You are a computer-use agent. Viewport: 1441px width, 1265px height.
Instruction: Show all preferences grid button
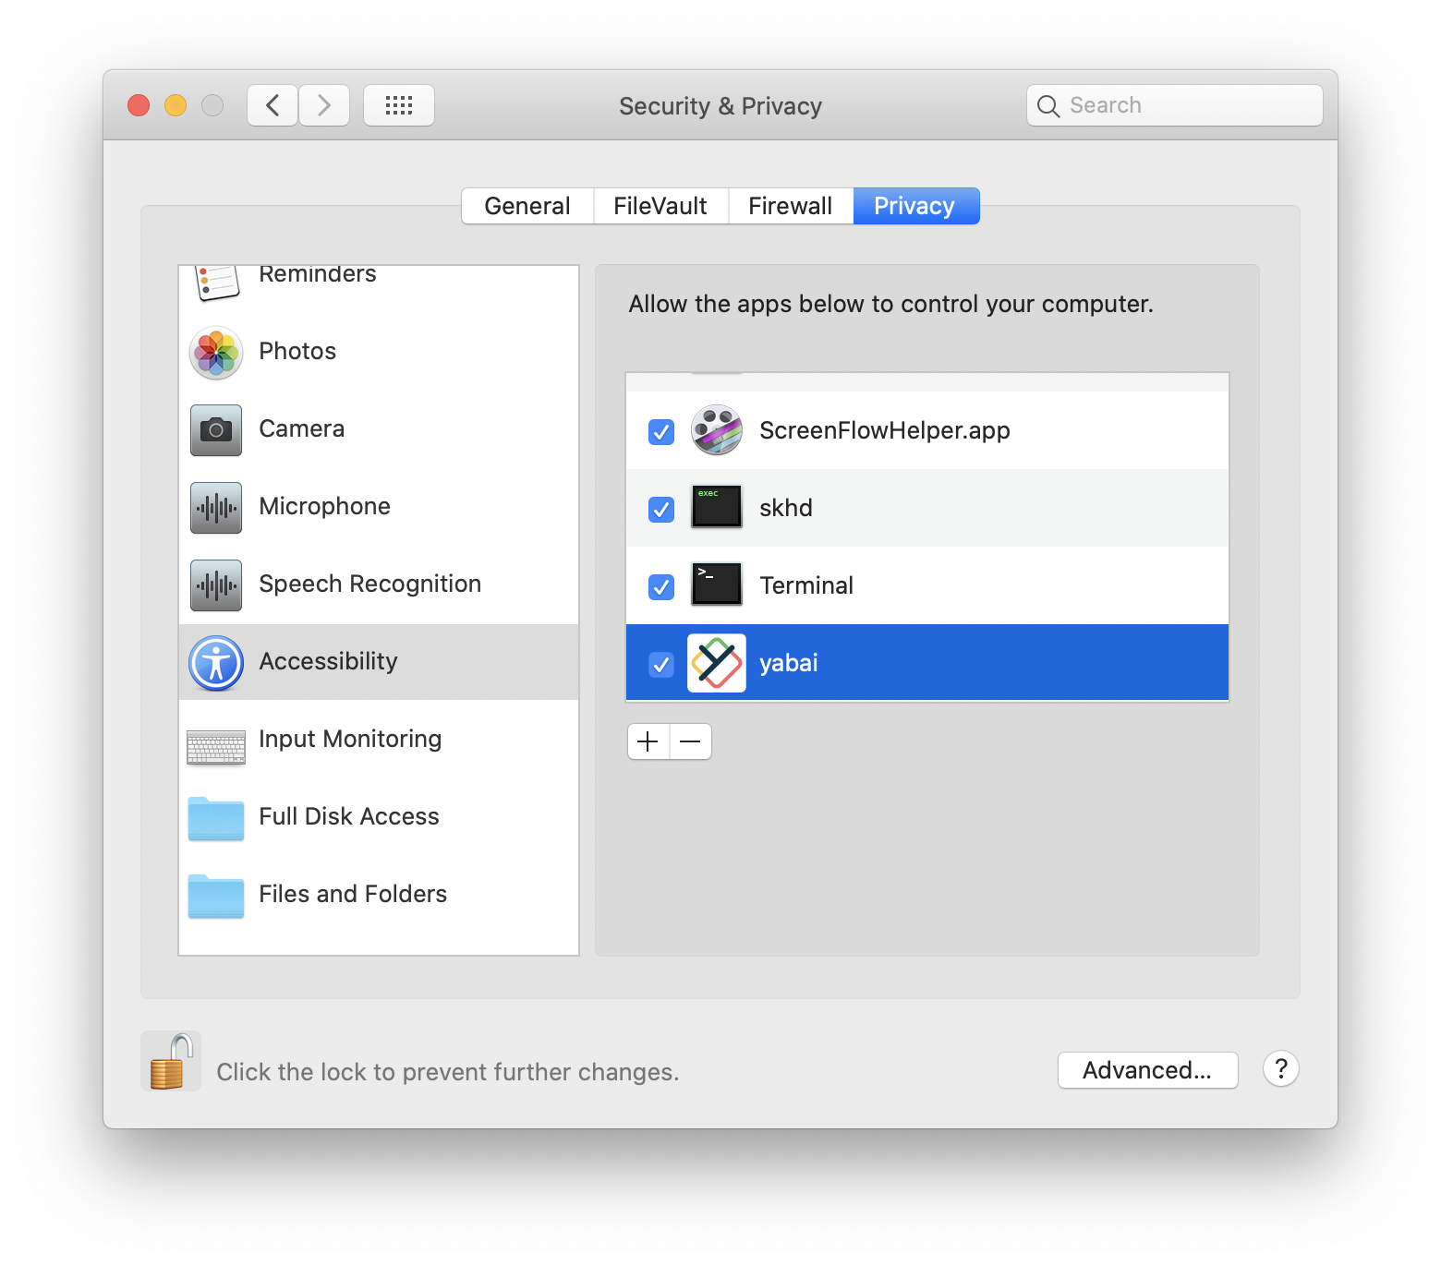[x=399, y=105]
